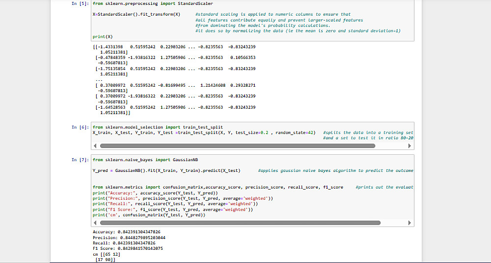Image resolution: width=491 pixels, height=263 pixels.
Task: Click the X_train, X_test assignment line
Action: (x=204, y=133)
